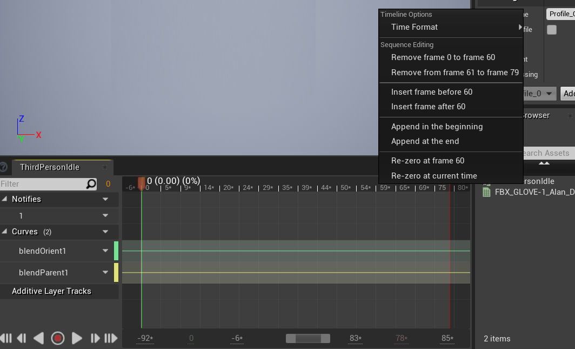Click the 78* playback end value
575x349 pixels.
click(401, 338)
